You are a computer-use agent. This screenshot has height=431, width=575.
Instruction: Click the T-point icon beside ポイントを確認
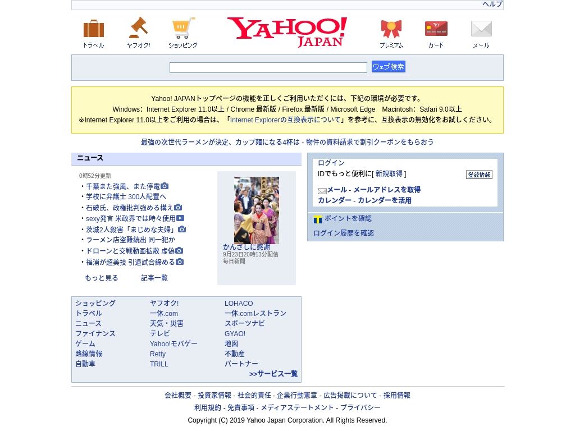click(318, 219)
